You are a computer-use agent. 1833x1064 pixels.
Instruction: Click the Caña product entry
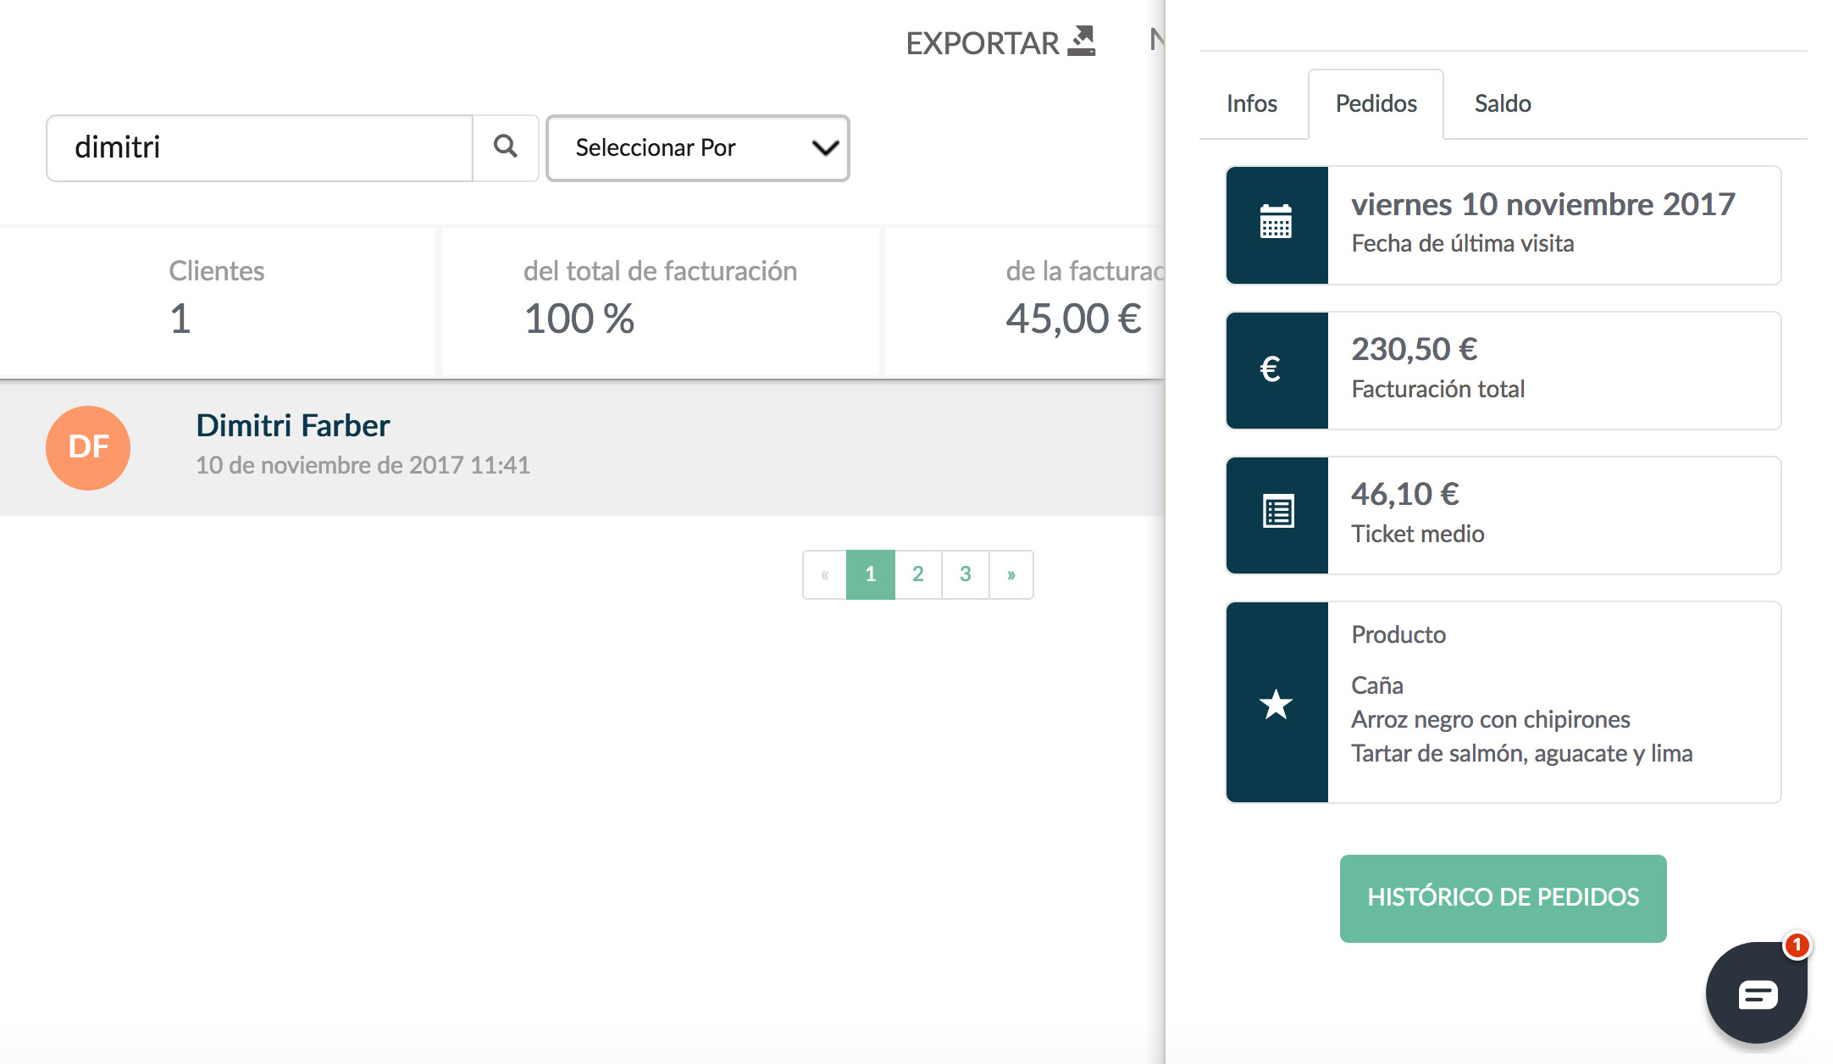click(x=1377, y=685)
